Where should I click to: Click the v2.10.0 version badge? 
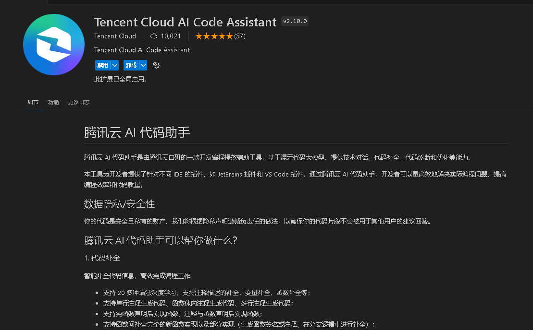[295, 21]
